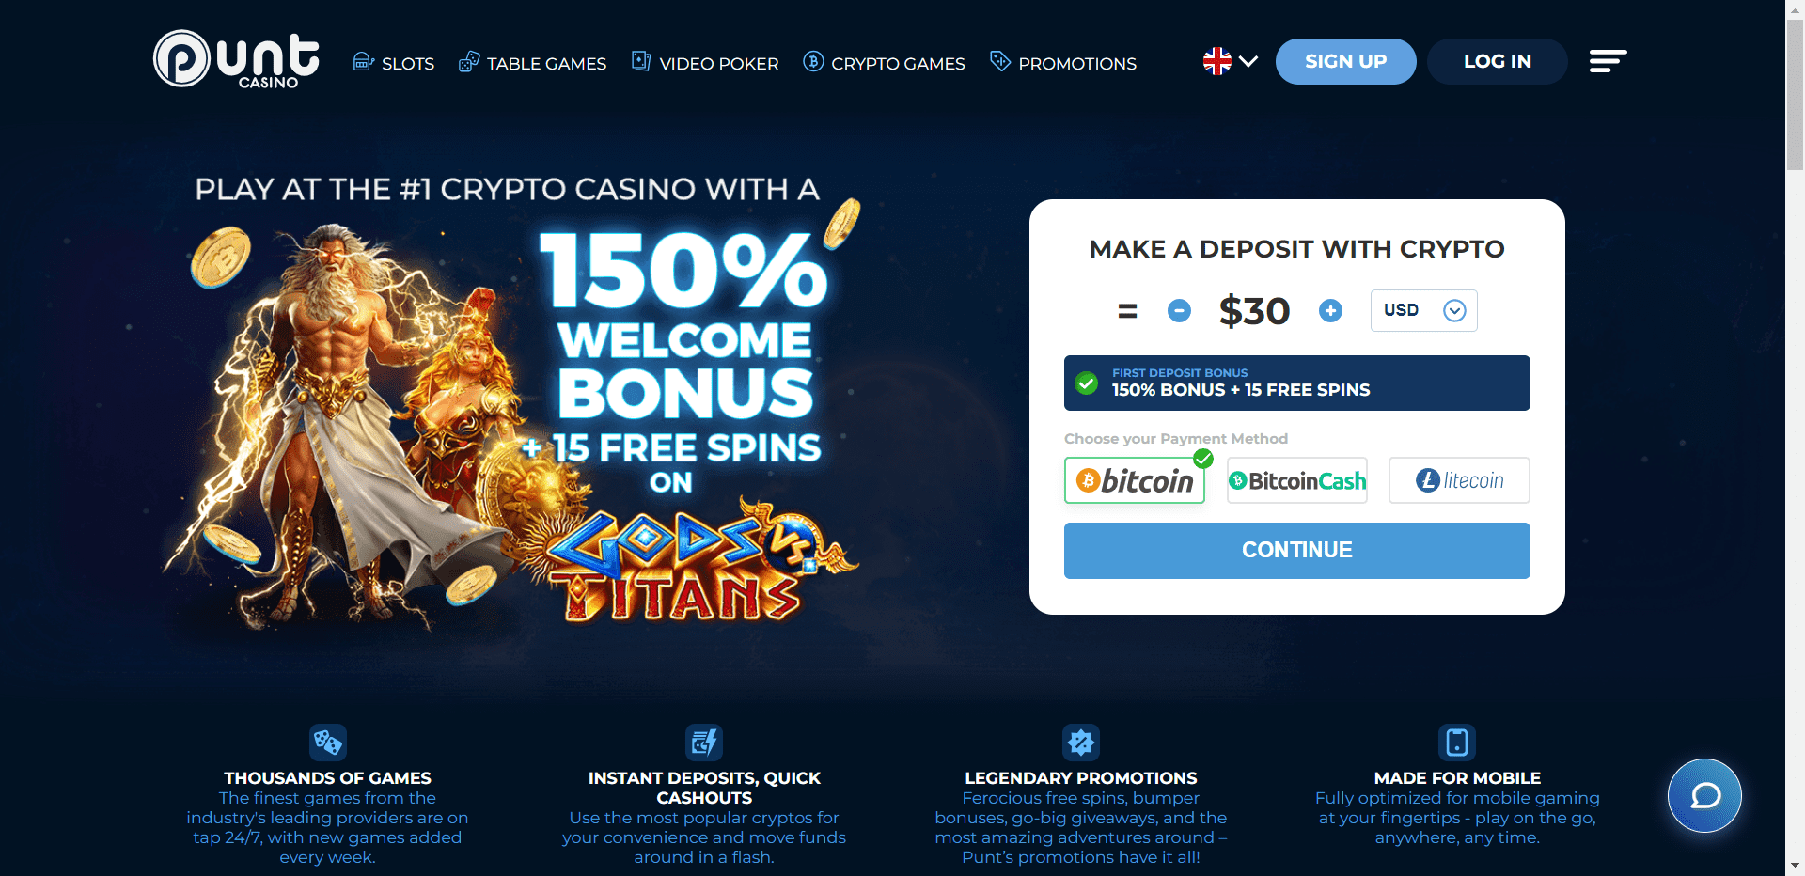
Task: Increase deposit amount with plus button
Action: [x=1330, y=310]
